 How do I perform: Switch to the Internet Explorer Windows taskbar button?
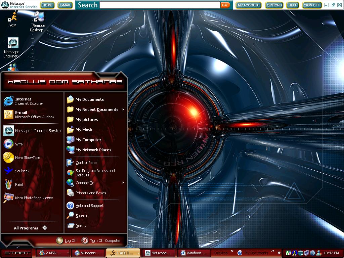(x=193, y=253)
